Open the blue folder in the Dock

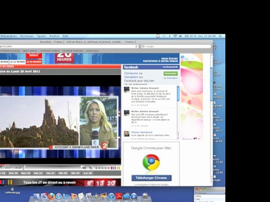tap(126, 196)
